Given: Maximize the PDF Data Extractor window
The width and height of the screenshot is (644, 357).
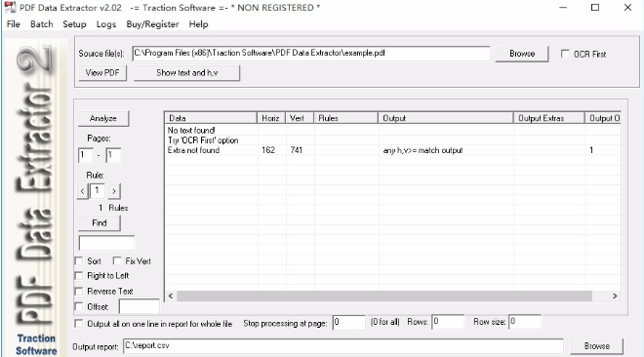Looking at the screenshot, I should [x=595, y=8].
